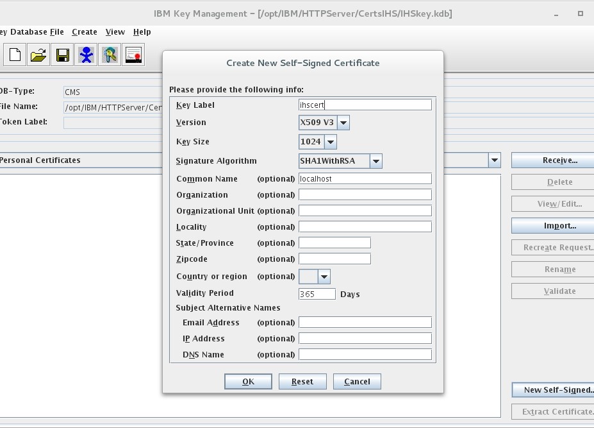Click the Reset button
This screenshot has width=594, height=428.
302,381
